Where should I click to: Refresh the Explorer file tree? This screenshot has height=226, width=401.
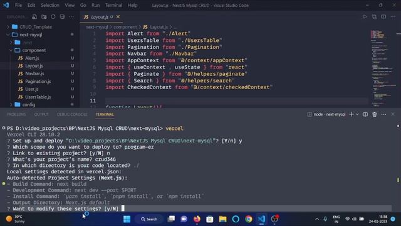click(x=53, y=17)
